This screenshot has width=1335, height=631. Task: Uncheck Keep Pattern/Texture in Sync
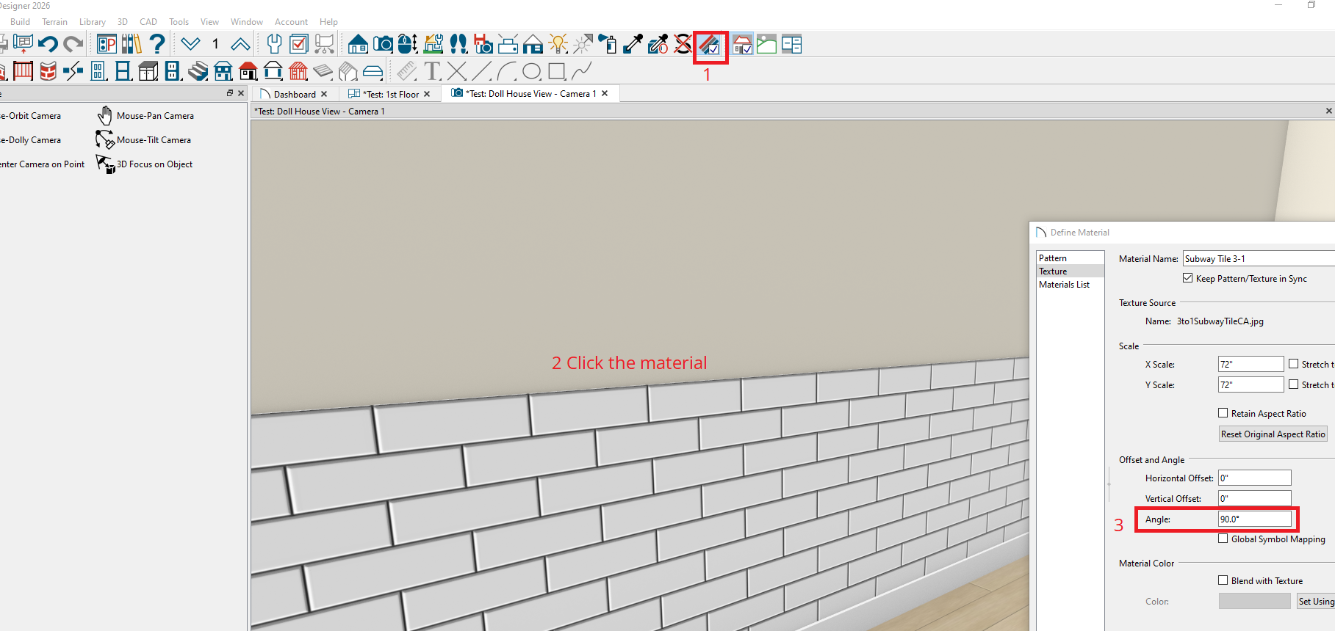click(1187, 278)
